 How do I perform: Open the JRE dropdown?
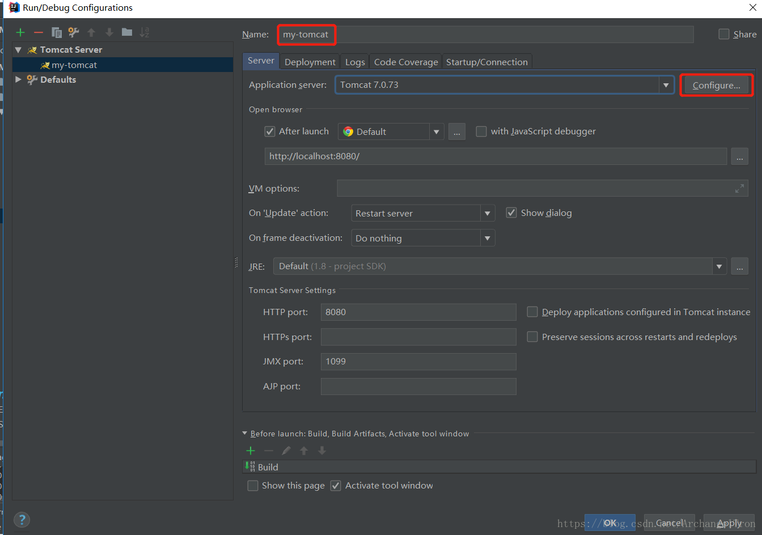pos(719,266)
